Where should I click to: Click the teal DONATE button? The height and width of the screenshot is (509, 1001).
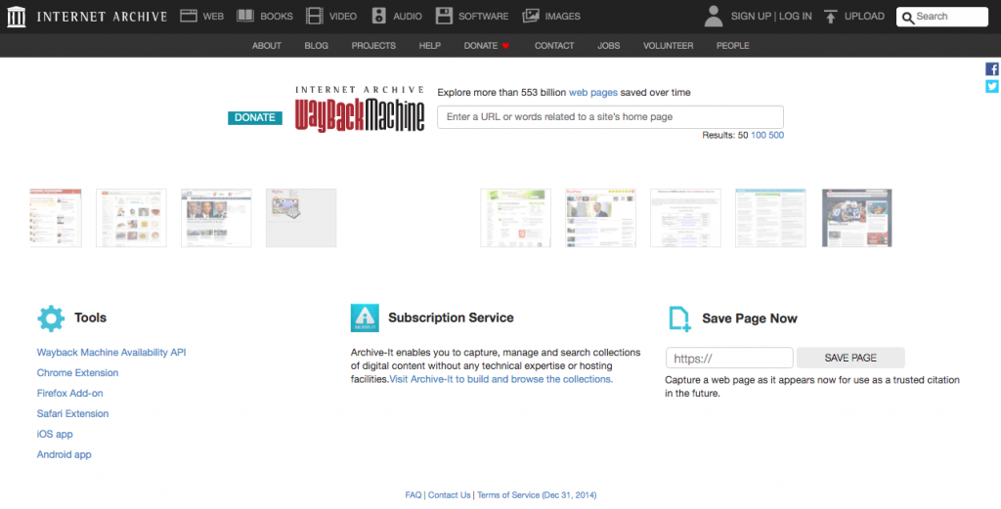[255, 117]
